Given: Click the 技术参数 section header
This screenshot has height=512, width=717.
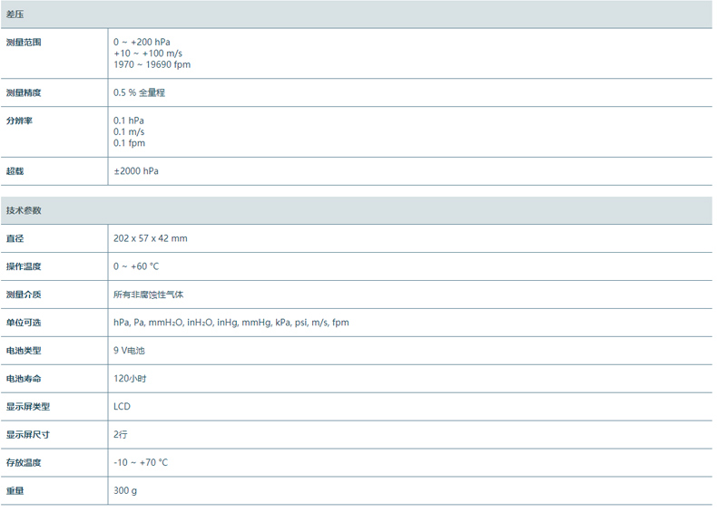Looking at the screenshot, I should coord(24,210).
